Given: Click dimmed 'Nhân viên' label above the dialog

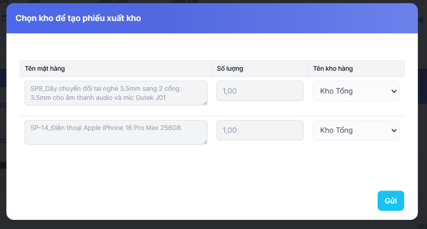Looking at the screenshot, I should (x=112, y=1).
